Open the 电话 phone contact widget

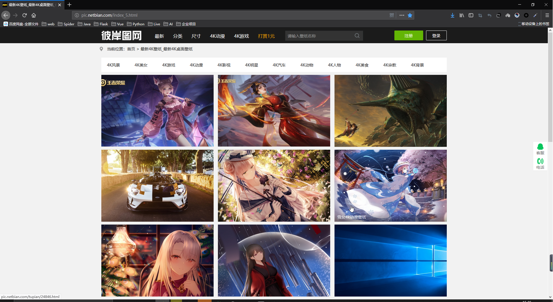[x=540, y=164]
